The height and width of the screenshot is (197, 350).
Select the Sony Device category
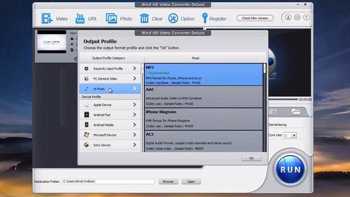point(110,145)
